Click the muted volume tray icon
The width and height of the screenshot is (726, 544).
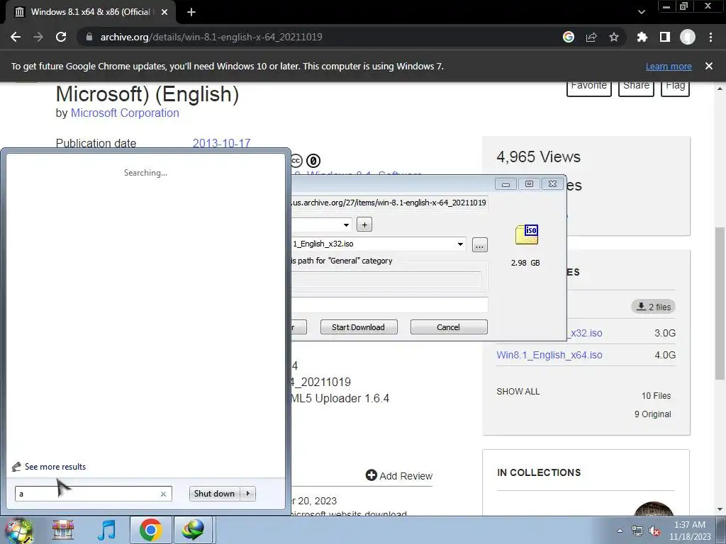click(654, 531)
